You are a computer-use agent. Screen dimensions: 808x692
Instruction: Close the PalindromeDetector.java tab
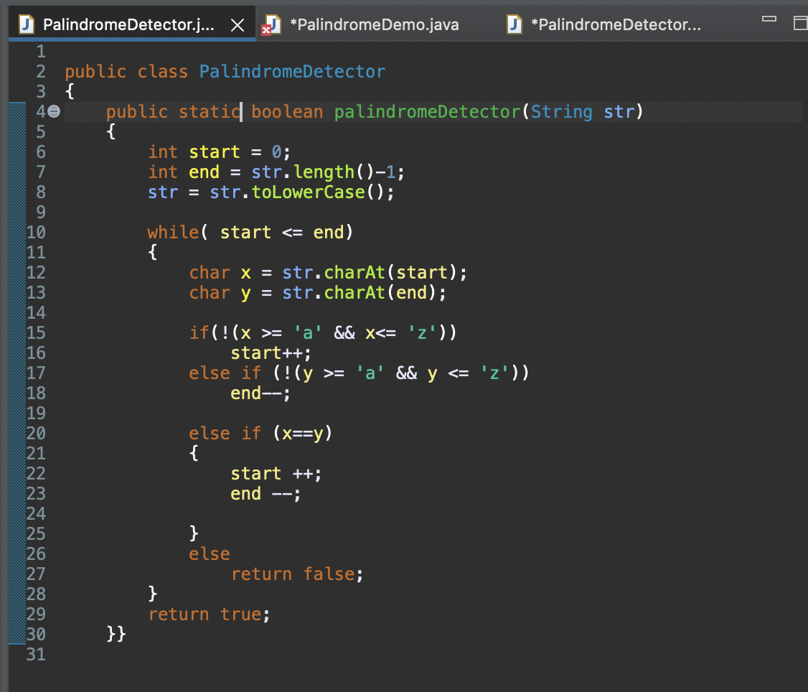point(238,24)
